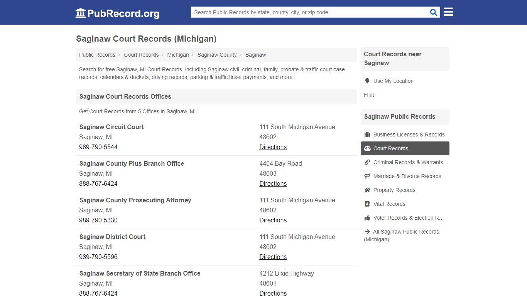Open the Saginaw County Plus Branch Office listing

(x=132, y=163)
